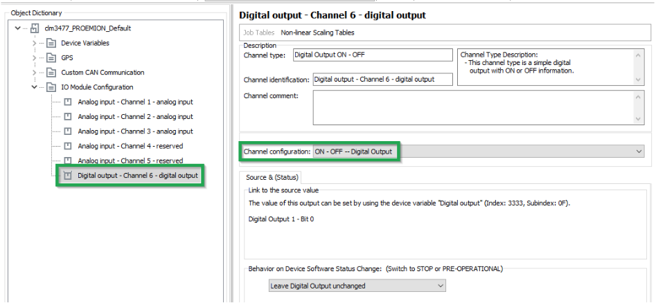The height and width of the screenshot is (303, 656).
Task: Click the Custom CAN Communication folder icon
Action: 51,73
